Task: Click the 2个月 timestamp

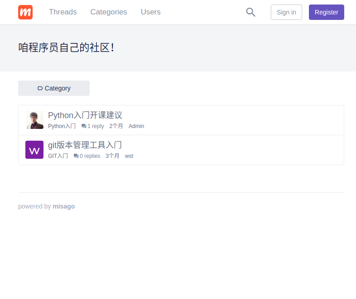Action: point(116,126)
